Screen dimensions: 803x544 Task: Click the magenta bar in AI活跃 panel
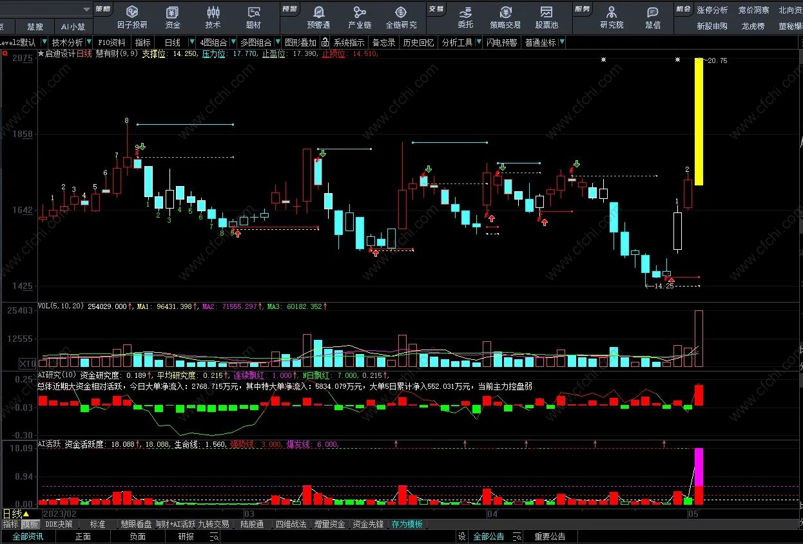click(x=699, y=467)
